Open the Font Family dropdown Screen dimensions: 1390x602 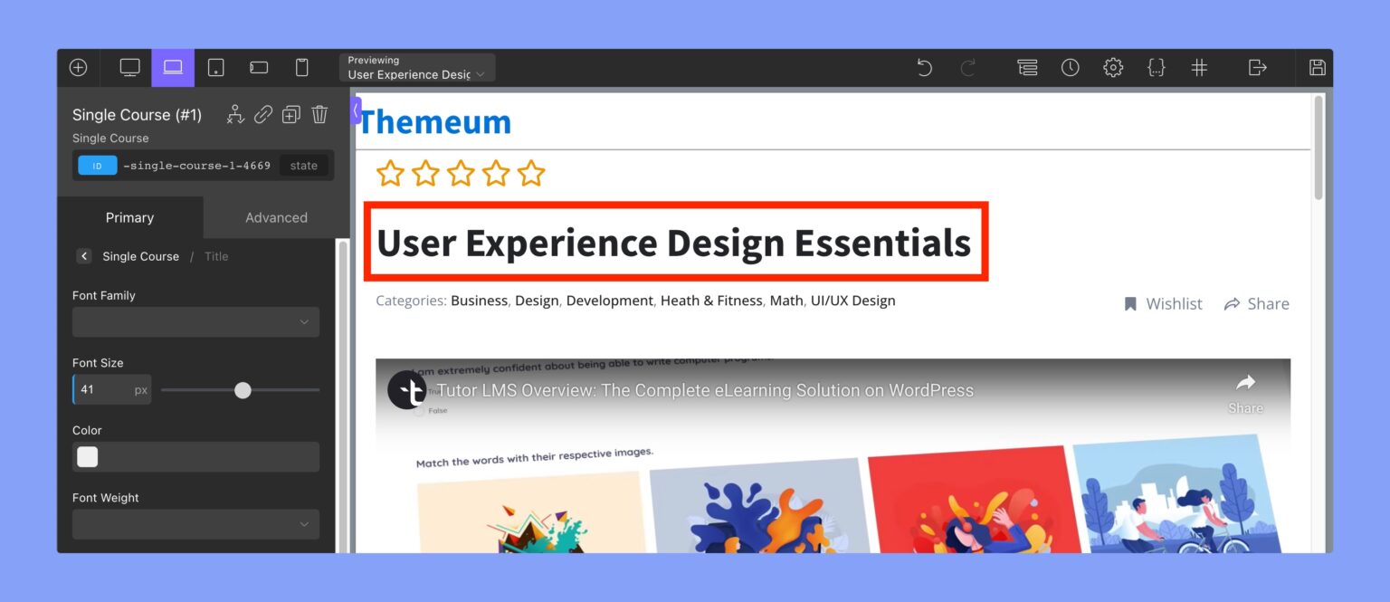[195, 321]
